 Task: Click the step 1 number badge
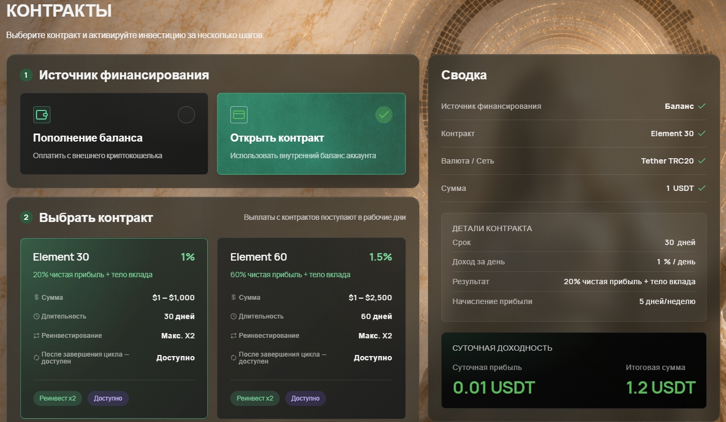[26, 76]
